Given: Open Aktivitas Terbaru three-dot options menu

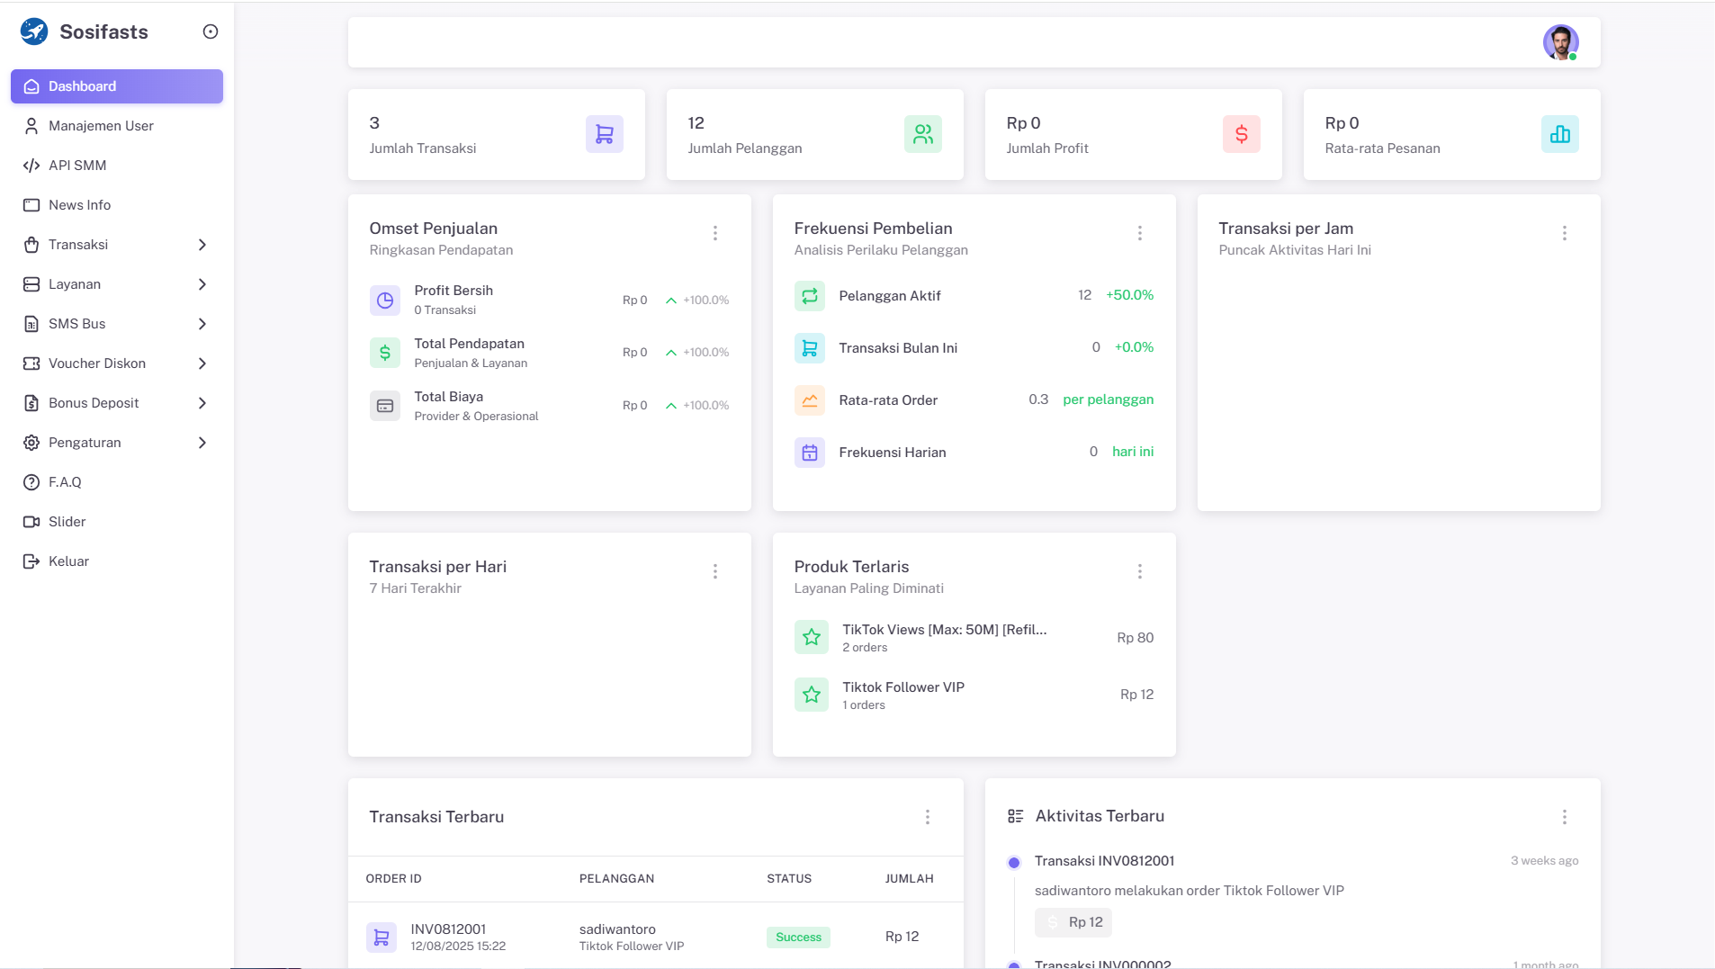Looking at the screenshot, I should coord(1565,817).
